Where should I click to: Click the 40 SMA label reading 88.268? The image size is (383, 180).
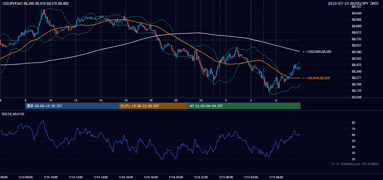pos(316,78)
